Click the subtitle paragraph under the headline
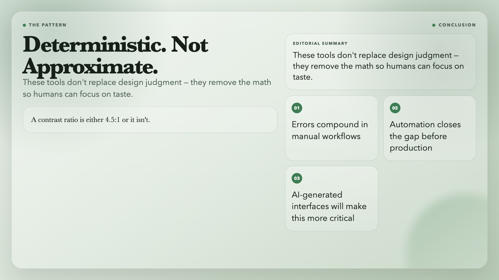 coord(147,88)
